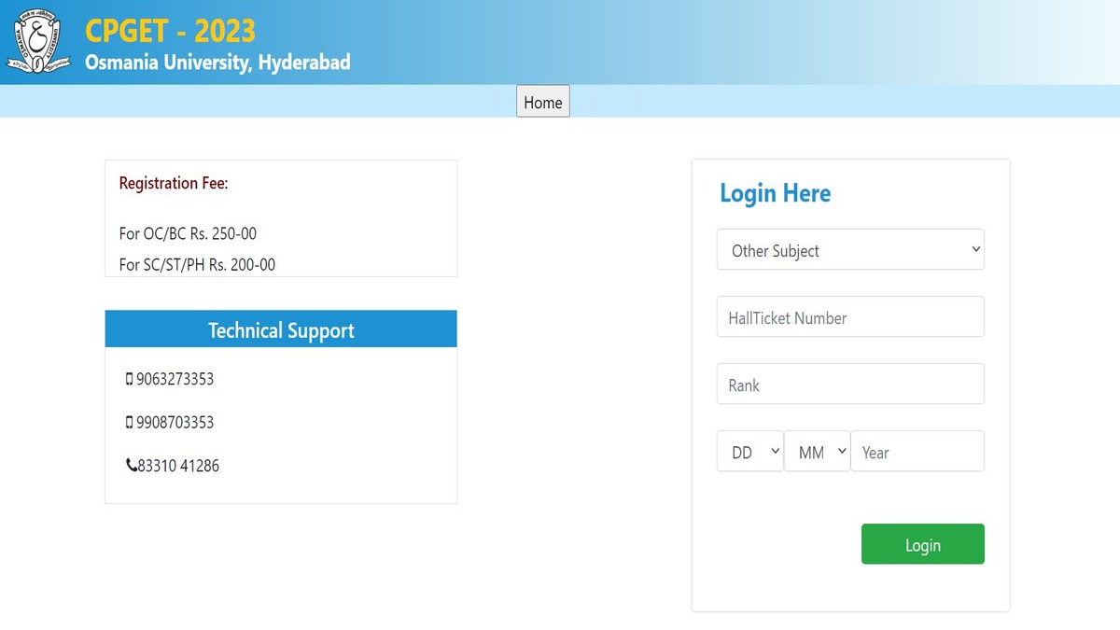Click the phone icon beside 83310 41286
This screenshot has height=630, width=1120.
pos(131,466)
